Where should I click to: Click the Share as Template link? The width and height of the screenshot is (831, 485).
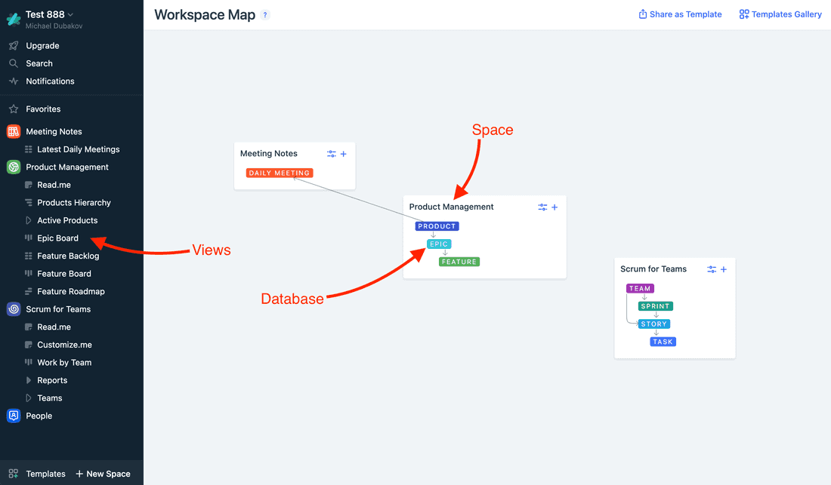(x=680, y=14)
